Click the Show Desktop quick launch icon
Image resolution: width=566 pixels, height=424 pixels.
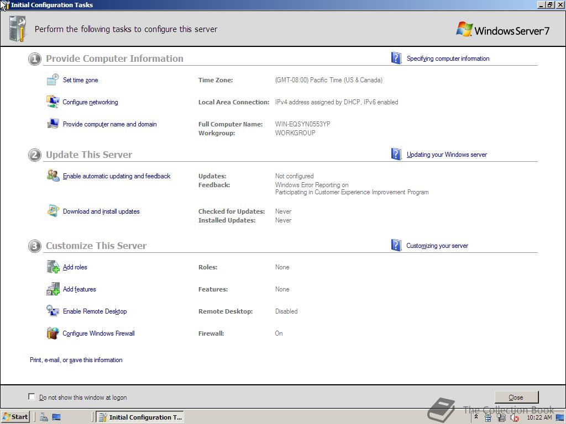(x=56, y=417)
